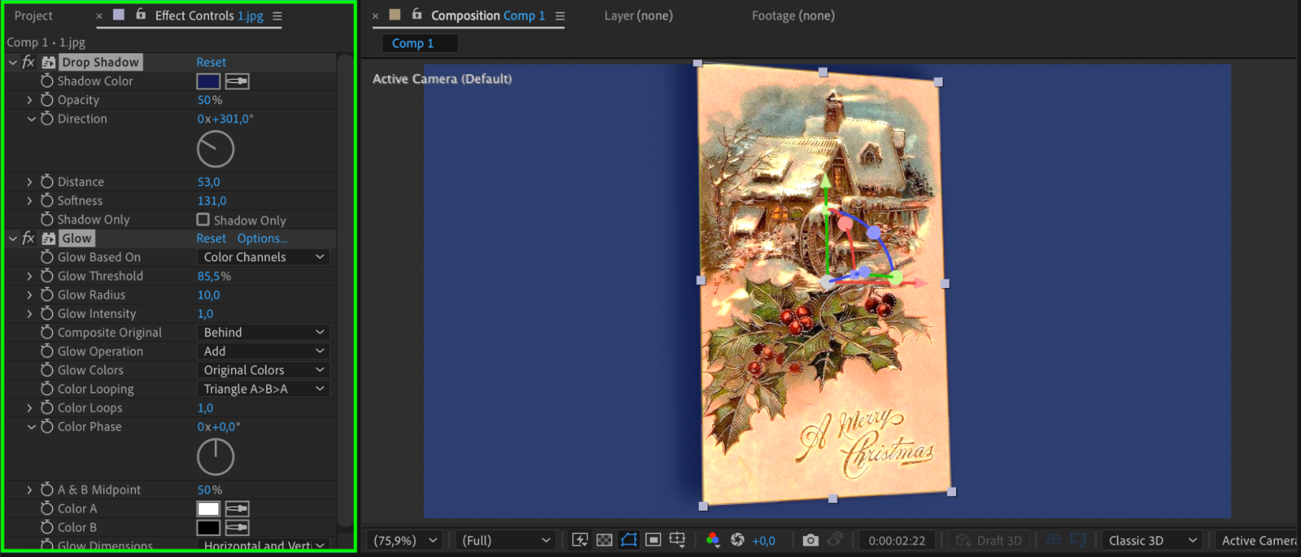Toggle stopwatch for Glow Intensity
The height and width of the screenshot is (557, 1301).
(x=47, y=314)
